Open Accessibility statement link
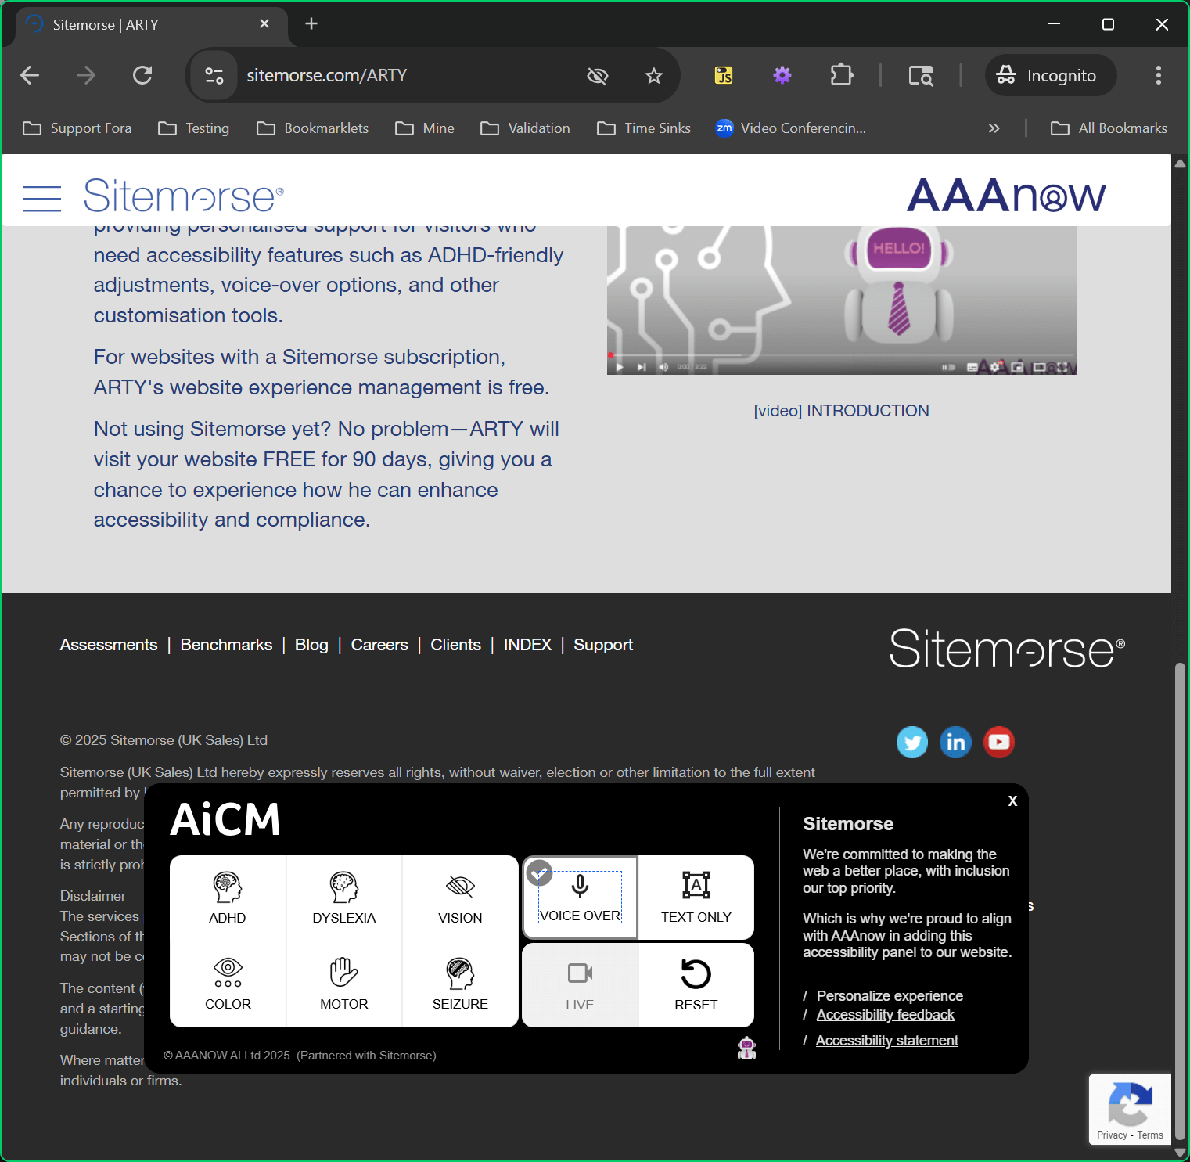Screen dimensions: 1190x1162 (x=886, y=1040)
